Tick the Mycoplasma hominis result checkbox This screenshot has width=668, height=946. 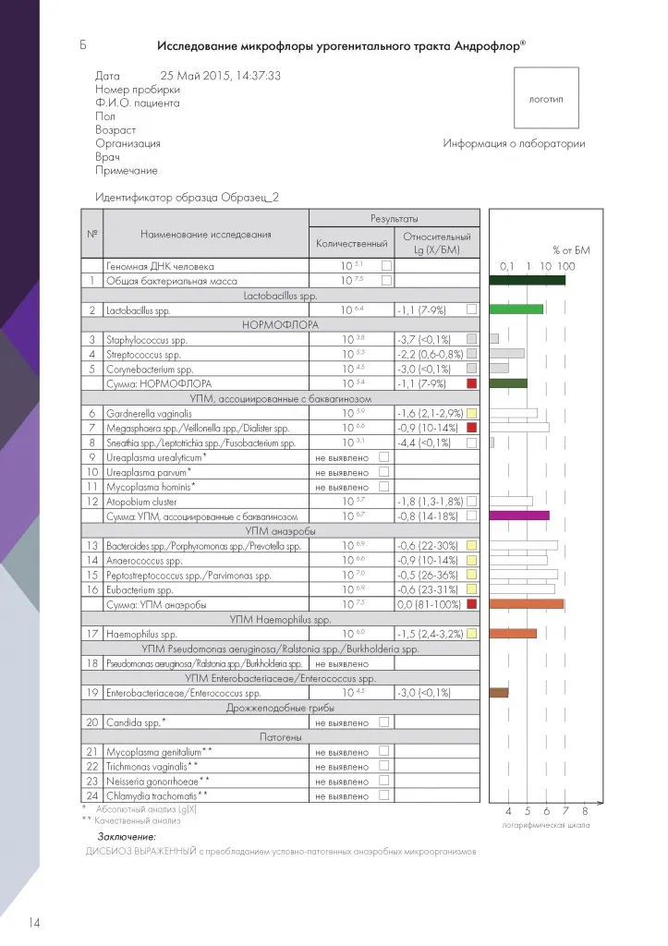tap(384, 487)
